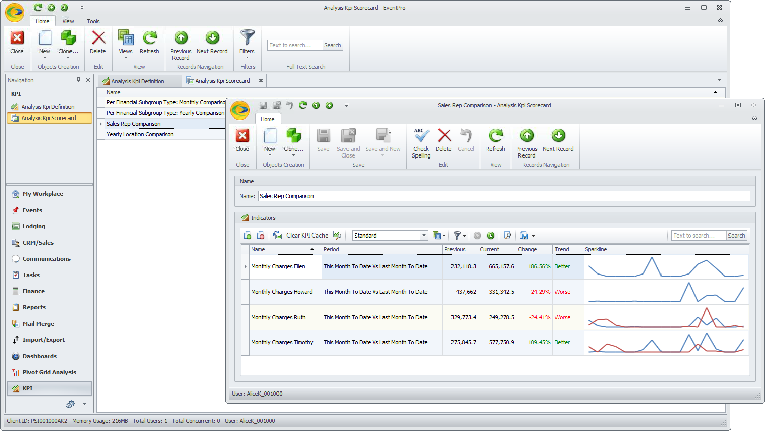Click the Name input field with Sales Rep Comparison
Viewport: 765px width, 431px height.
(504, 196)
